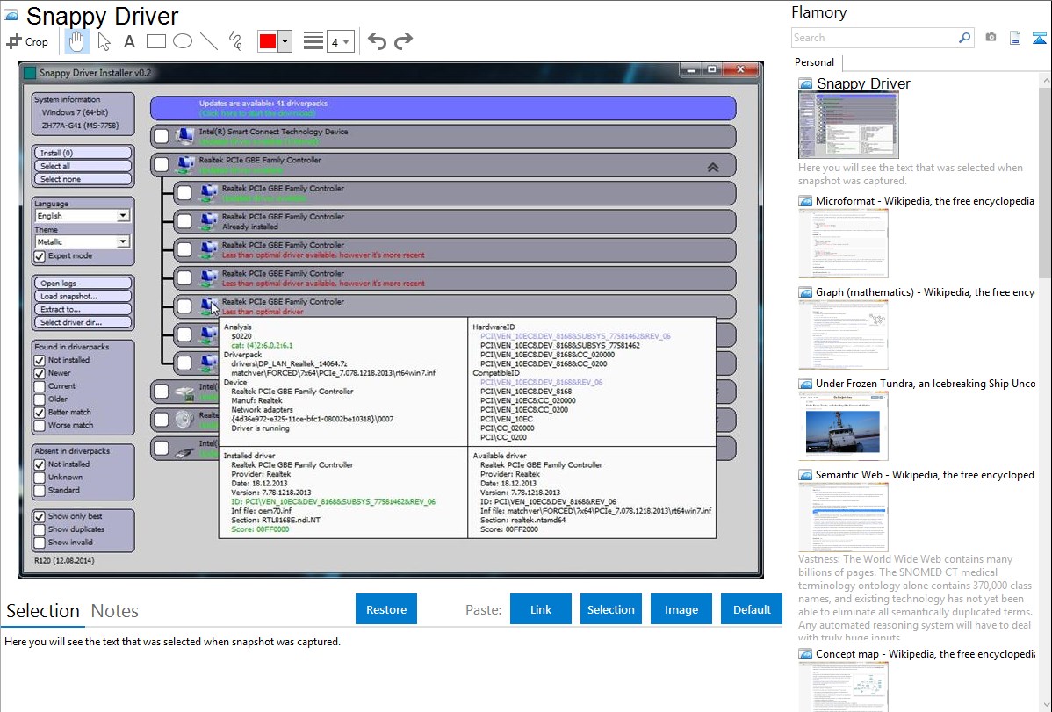Click the Link paste button
1052x712 pixels.
click(x=541, y=609)
